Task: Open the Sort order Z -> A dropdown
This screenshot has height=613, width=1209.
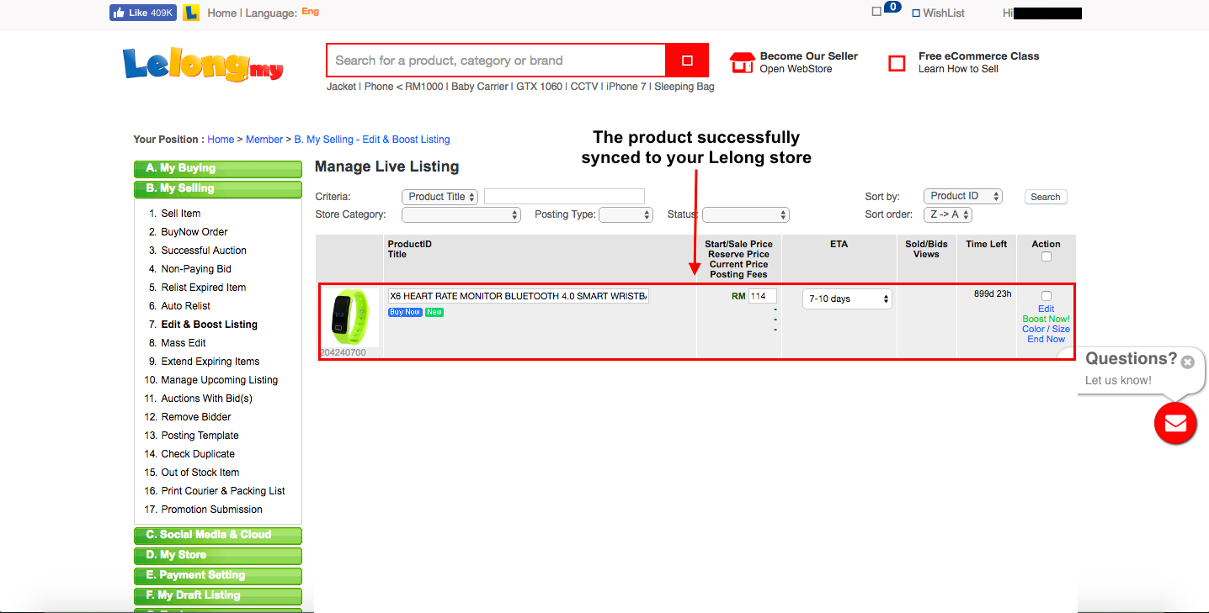Action: pyautogui.click(x=948, y=214)
